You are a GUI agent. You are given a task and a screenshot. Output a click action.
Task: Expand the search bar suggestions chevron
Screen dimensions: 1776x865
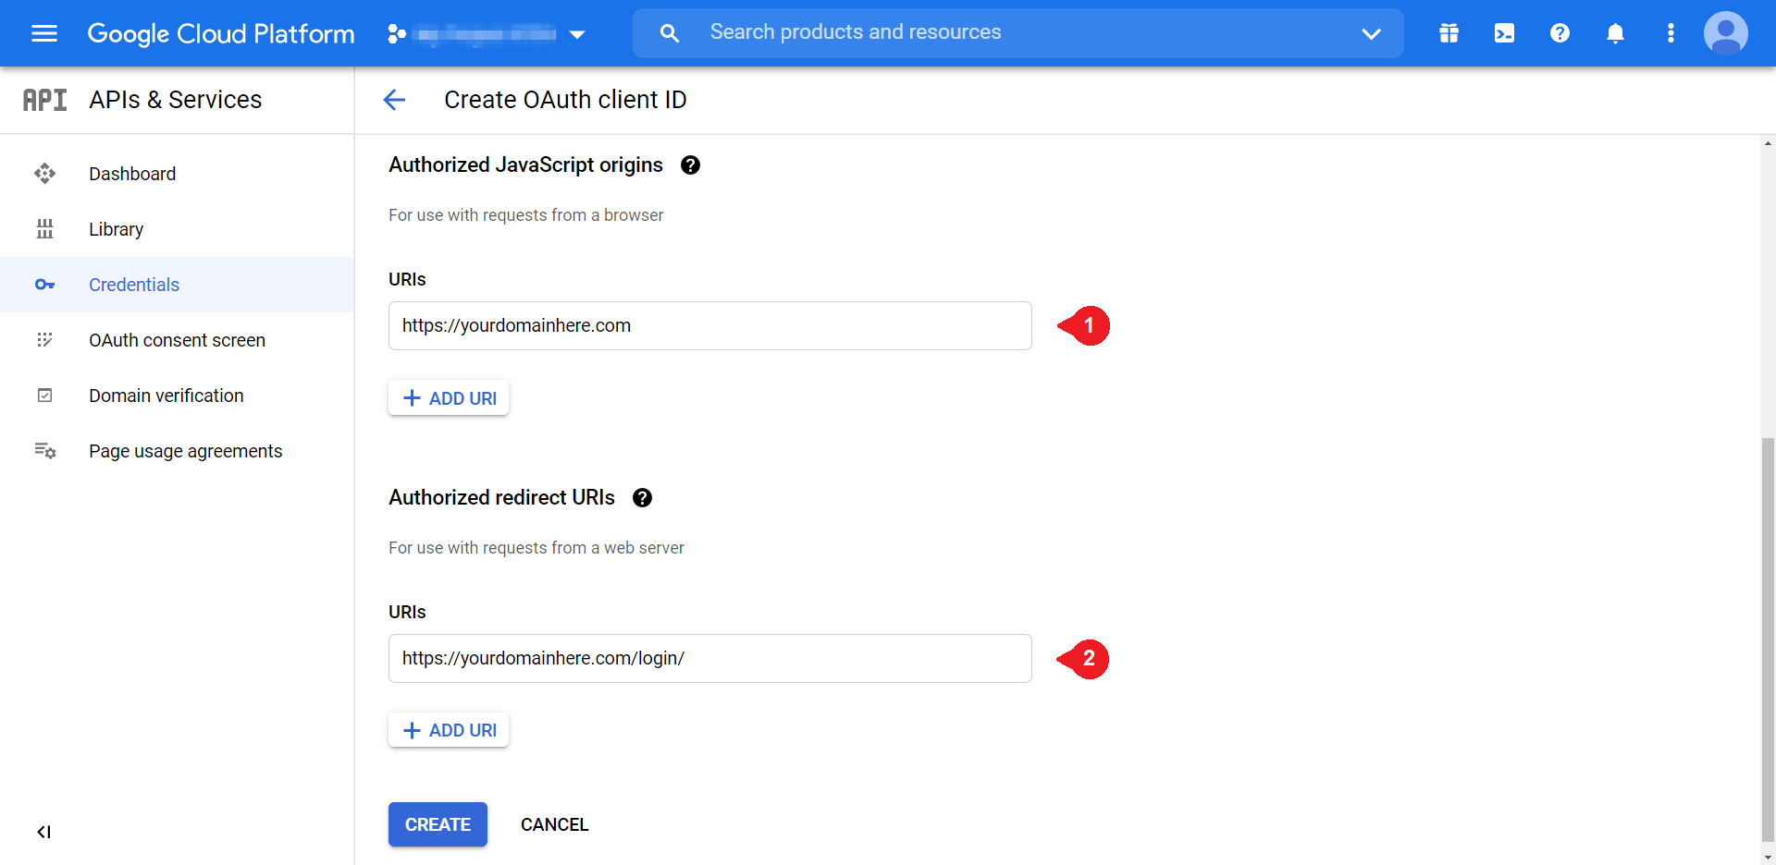[x=1371, y=34]
